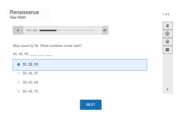Play the question audio
This screenshot has width=182, height=119.
click(x=18, y=30)
